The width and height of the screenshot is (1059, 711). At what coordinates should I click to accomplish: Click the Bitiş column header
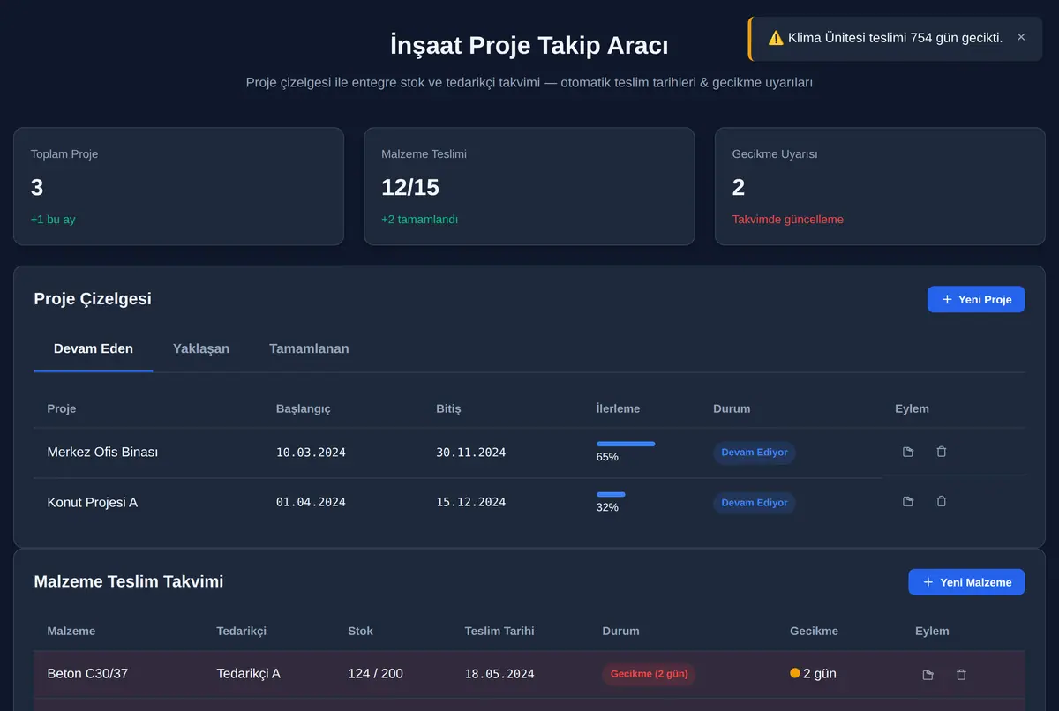pos(448,408)
